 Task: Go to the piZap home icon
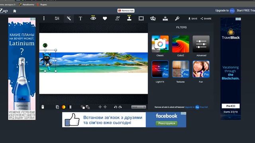[x=15, y=11]
